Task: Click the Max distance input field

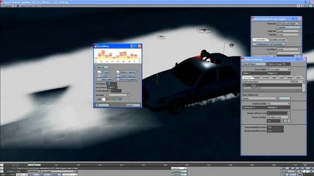Action: click(x=112, y=88)
